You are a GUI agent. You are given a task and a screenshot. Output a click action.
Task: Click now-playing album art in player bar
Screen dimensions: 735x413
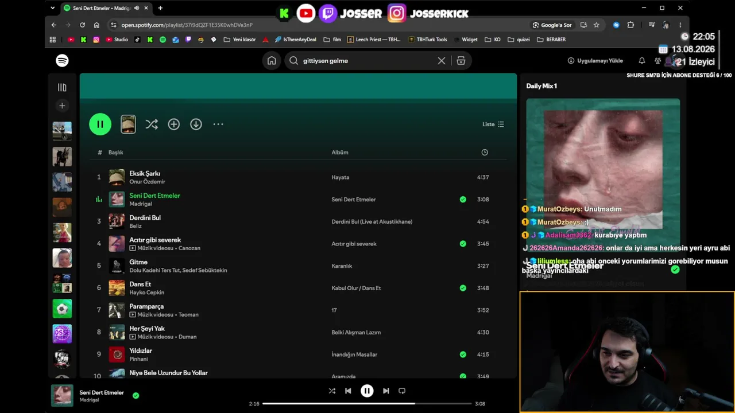[x=62, y=395]
